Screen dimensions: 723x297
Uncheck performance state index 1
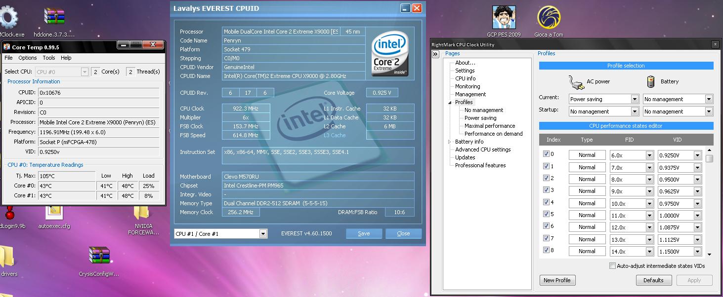pos(546,166)
